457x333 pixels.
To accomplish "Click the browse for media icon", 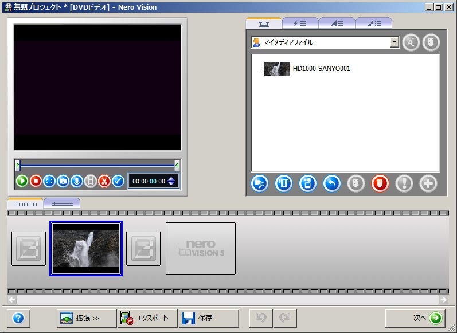I will click(x=259, y=183).
